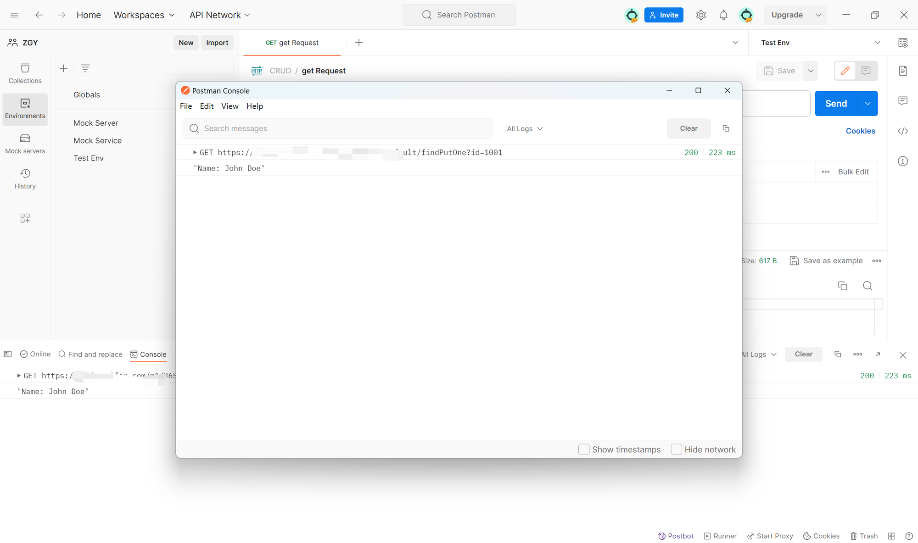Expand GET request log in Postman Console
Viewport: 918px width, 543px height.
[x=195, y=152]
